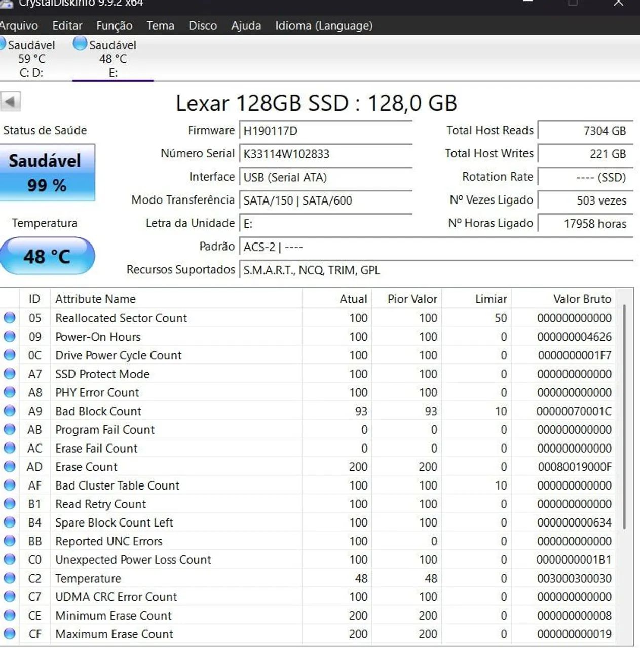The width and height of the screenshot is (640, 648).
Task: Click the status icon for Drive Power Cycle Count
Action: [10, 355]
